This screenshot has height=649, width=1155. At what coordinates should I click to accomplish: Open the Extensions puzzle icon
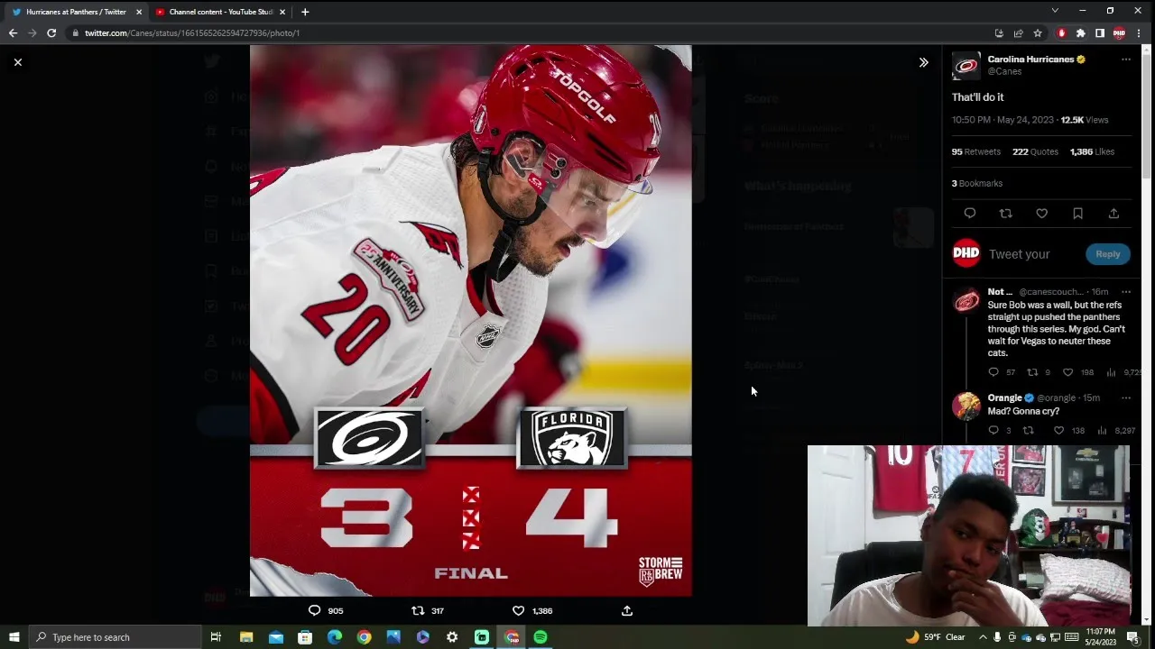point(1080,32)
